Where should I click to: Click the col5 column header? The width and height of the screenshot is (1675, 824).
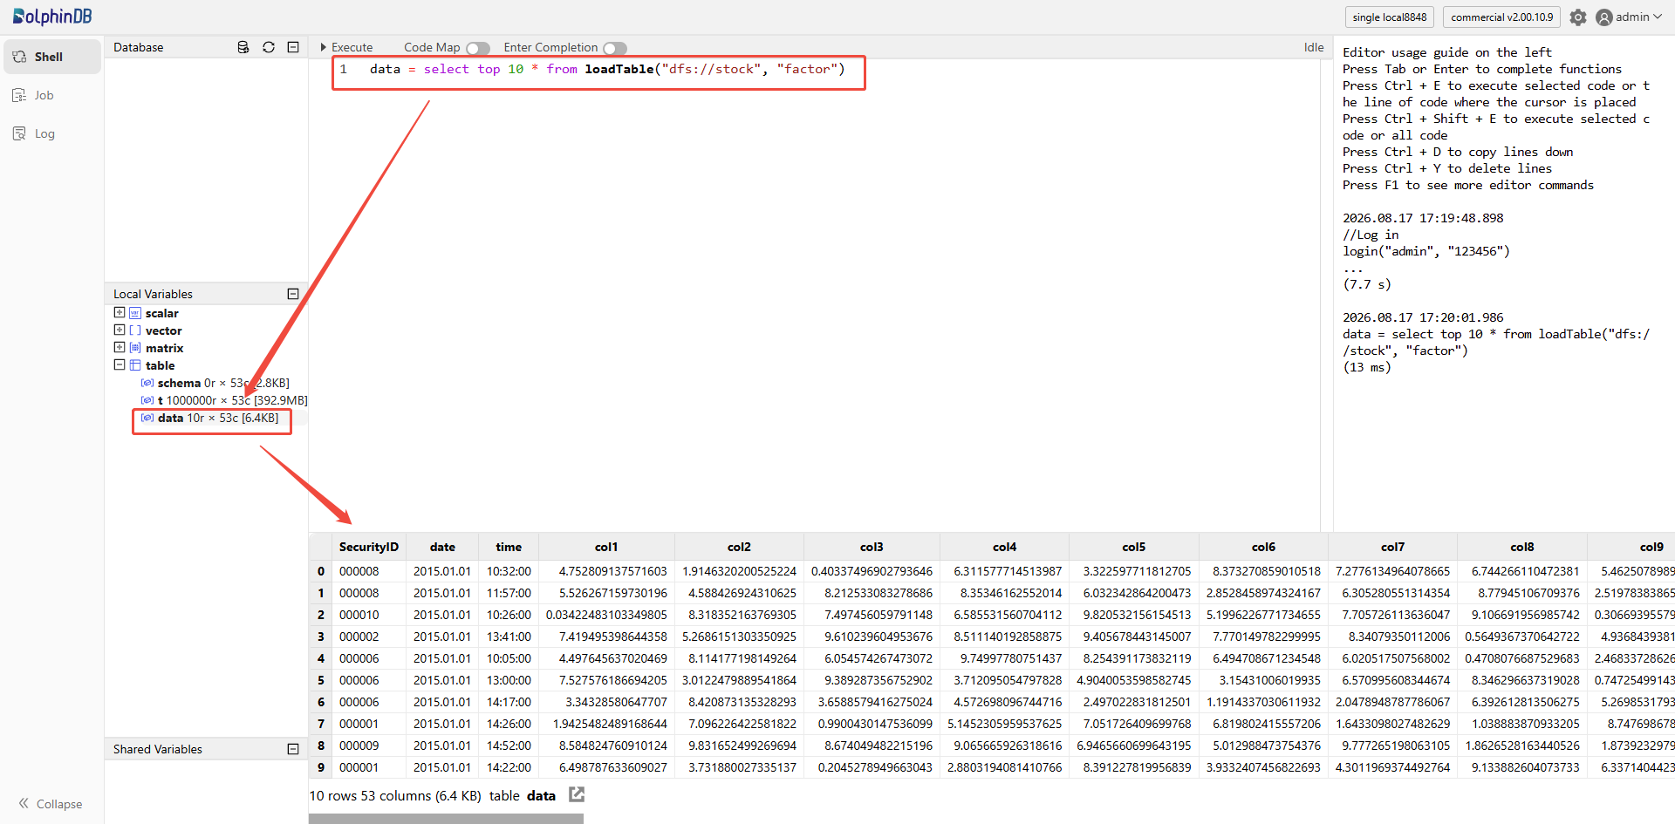point(1134,547)
